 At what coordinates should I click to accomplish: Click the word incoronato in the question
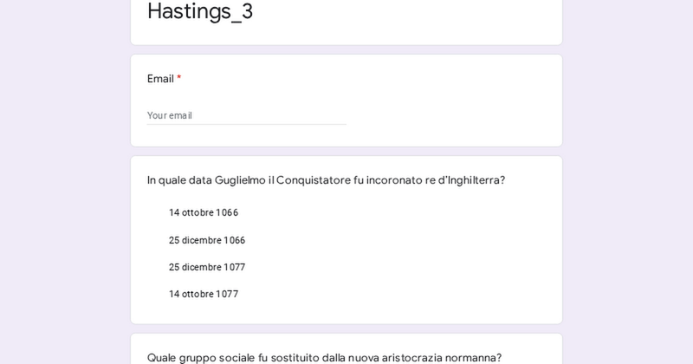395,180
